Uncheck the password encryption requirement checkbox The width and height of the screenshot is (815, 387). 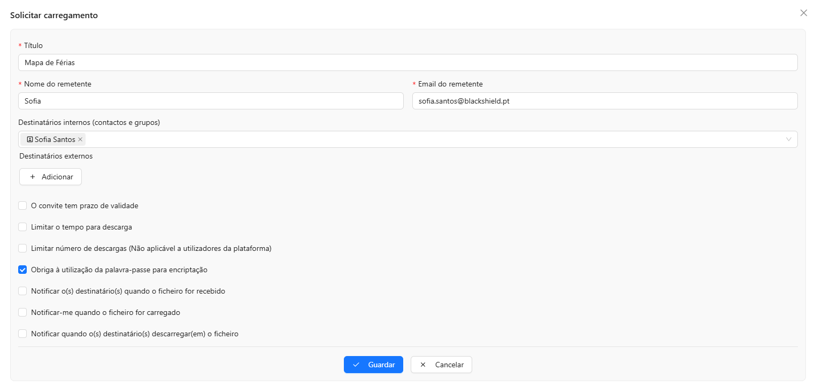pos(22,270)
